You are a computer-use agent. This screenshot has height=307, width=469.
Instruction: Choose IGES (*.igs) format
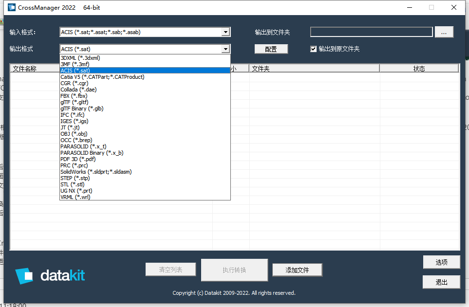145,121
